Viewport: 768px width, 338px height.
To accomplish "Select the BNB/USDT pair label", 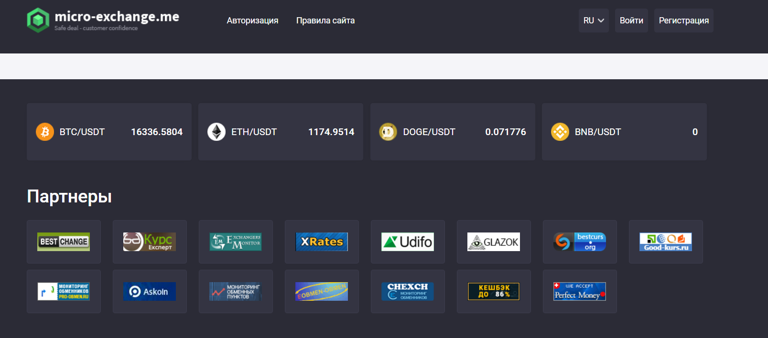I will pyautogui.click(x=598, y=132).
